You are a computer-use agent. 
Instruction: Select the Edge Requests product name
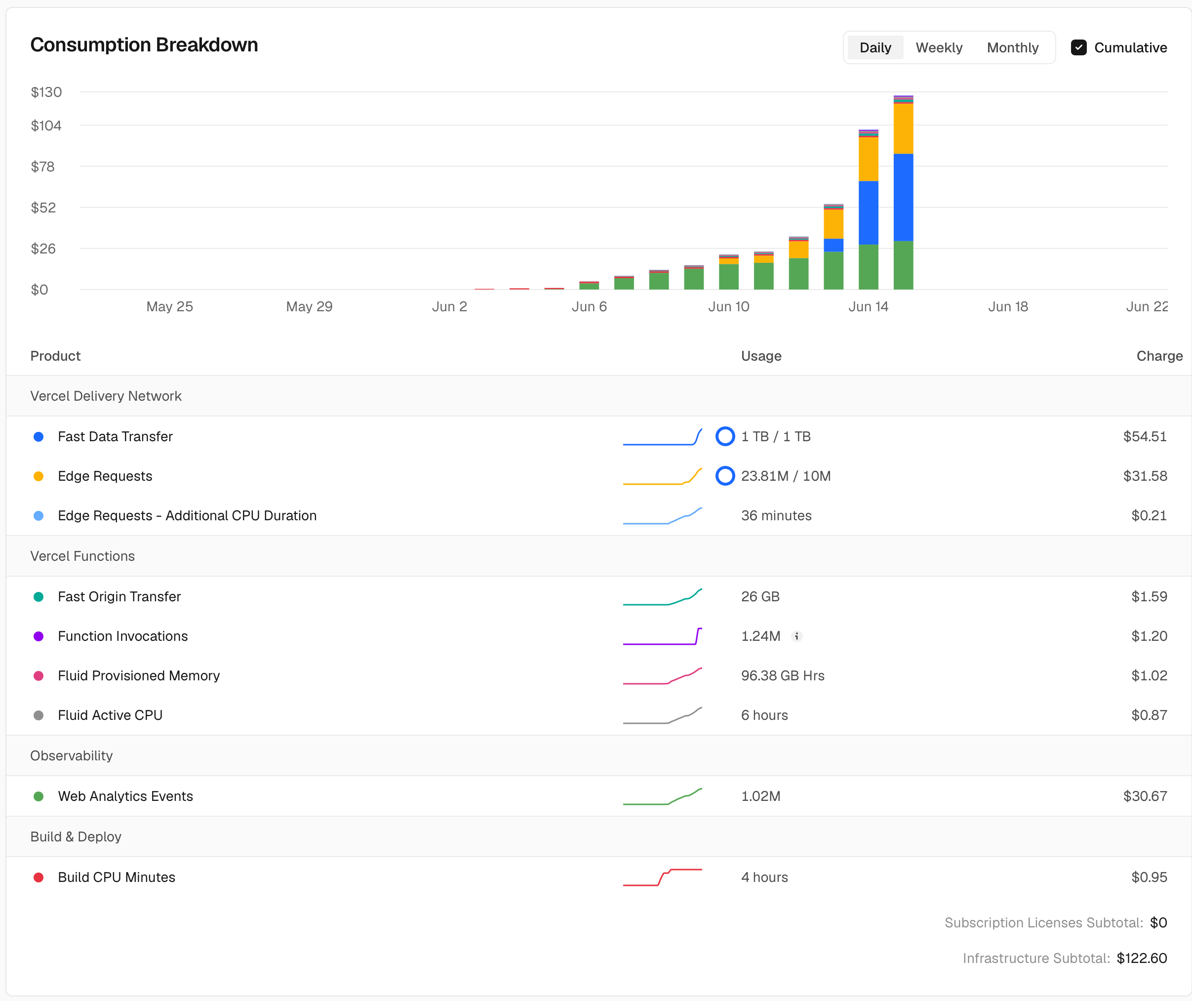coord(105,476)
